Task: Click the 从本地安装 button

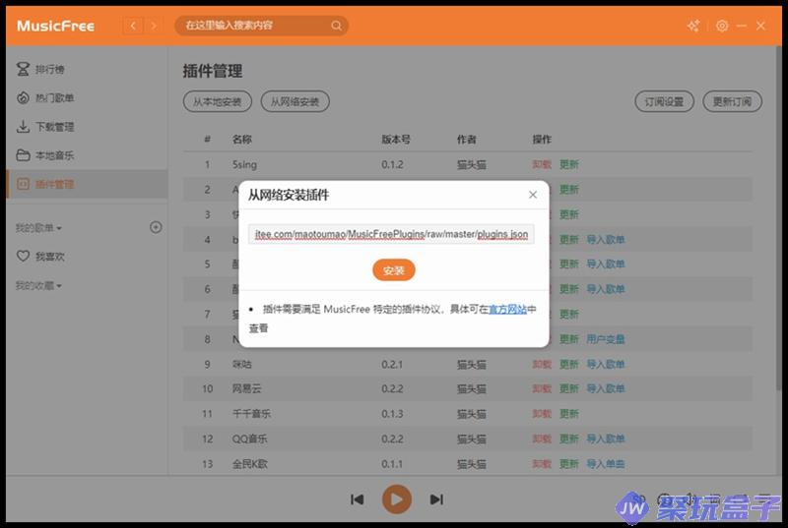Action: [217, 102]
